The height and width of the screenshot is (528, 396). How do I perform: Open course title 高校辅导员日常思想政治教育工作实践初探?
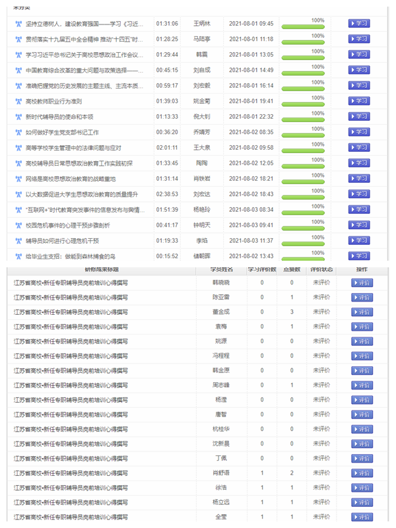[x=79, y=164]
